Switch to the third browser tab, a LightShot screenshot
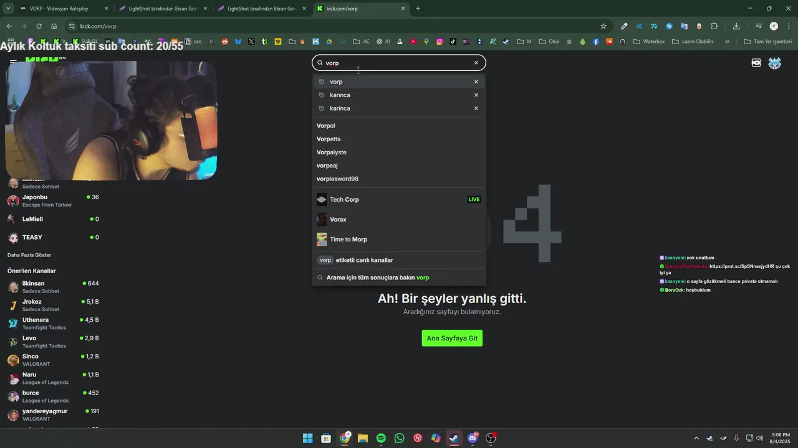The height and width of the screenshot is (448, 798). pyautogui.click(x=261, y=9)
